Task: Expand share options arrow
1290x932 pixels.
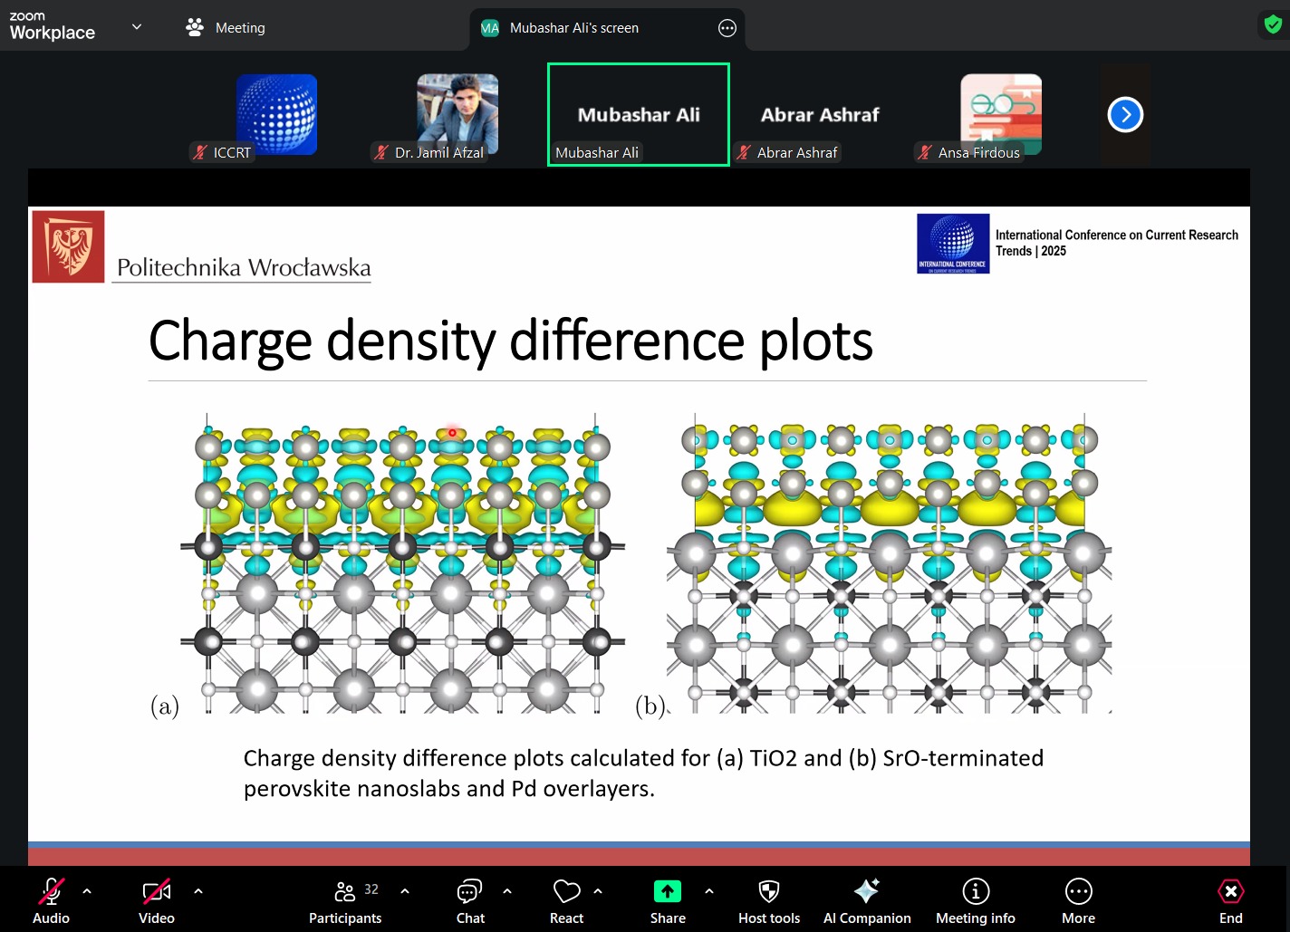Action: (709, 891)
